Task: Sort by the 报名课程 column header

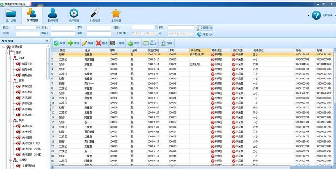Action: [x=200, y=50]
